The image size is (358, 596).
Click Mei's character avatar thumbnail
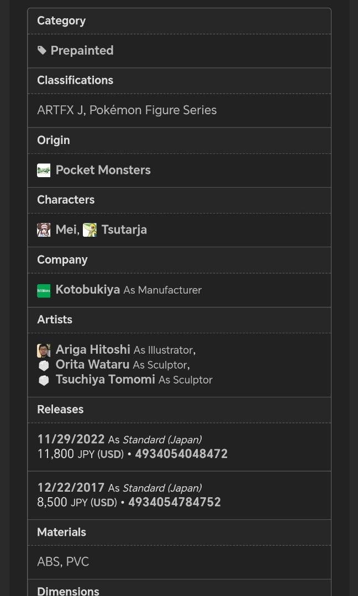44,230
